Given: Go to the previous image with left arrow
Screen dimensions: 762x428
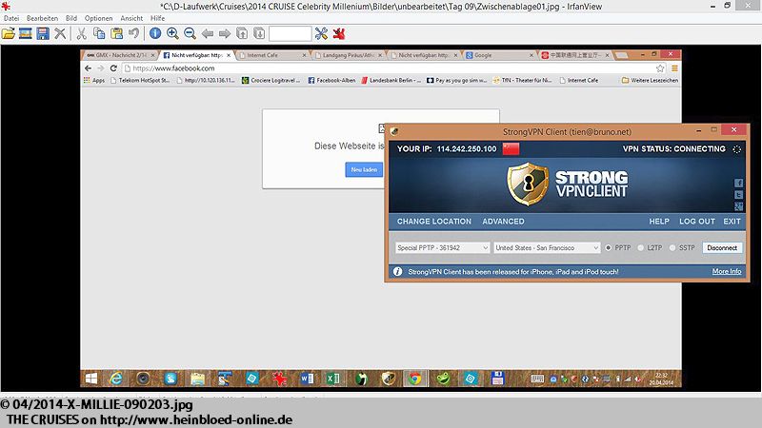Looking at the screenshot, I should click(x=208, y=33).
